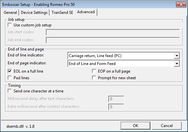Viewport: 188px width, 132px height.
Task: Close the Embosser Setup window
Action: tap(181, 5)
